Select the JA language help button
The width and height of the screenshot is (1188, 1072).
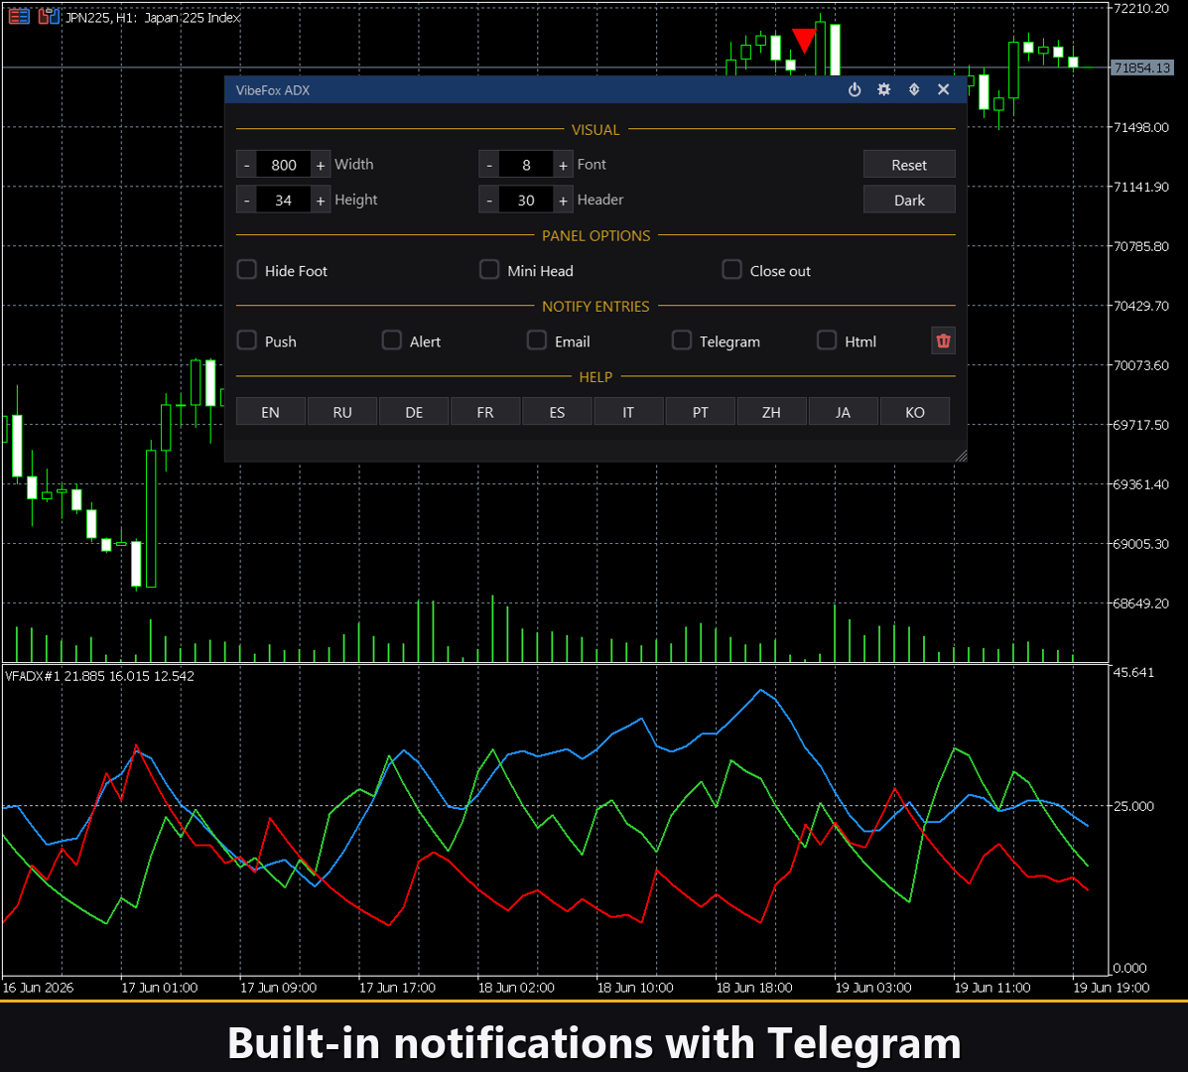(x=843, y=411)
